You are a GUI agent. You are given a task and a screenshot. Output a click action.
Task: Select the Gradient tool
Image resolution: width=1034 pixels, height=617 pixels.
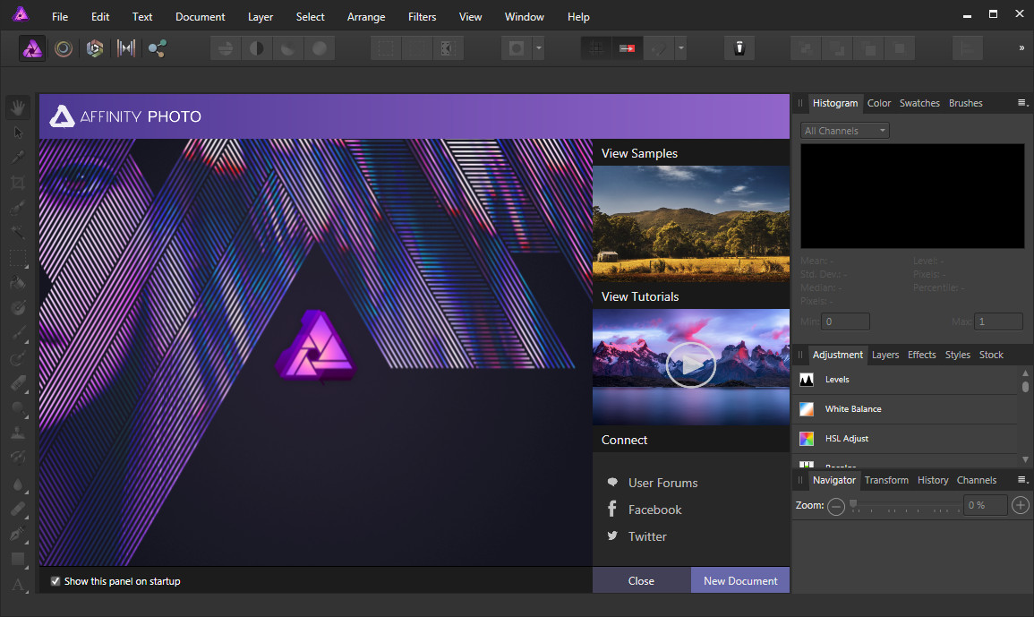pos(18,308)
